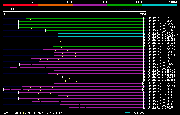Click the orange ~40% identity color segment

[55, 5]
